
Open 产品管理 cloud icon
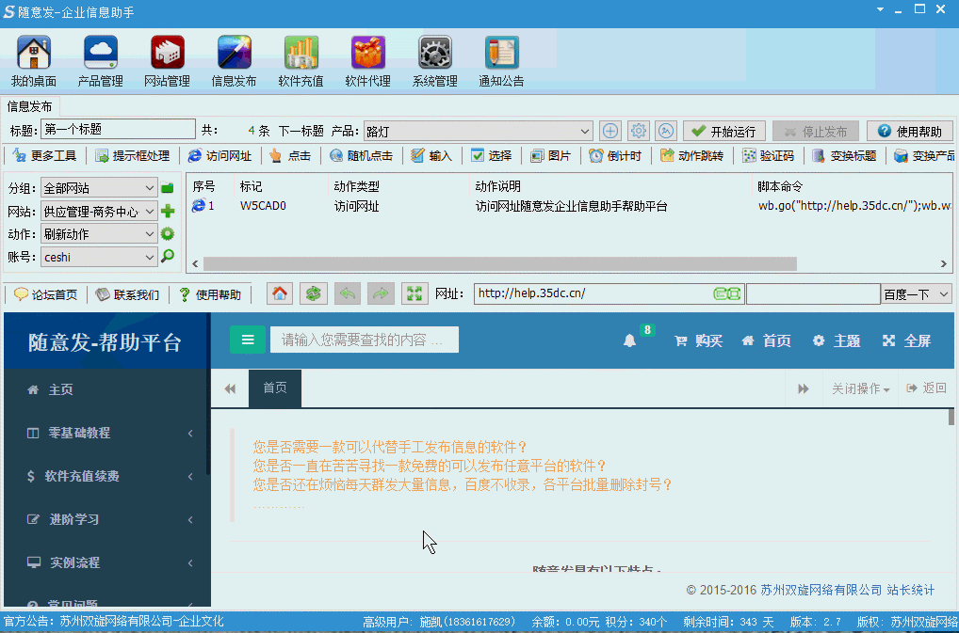pos(100,53)
